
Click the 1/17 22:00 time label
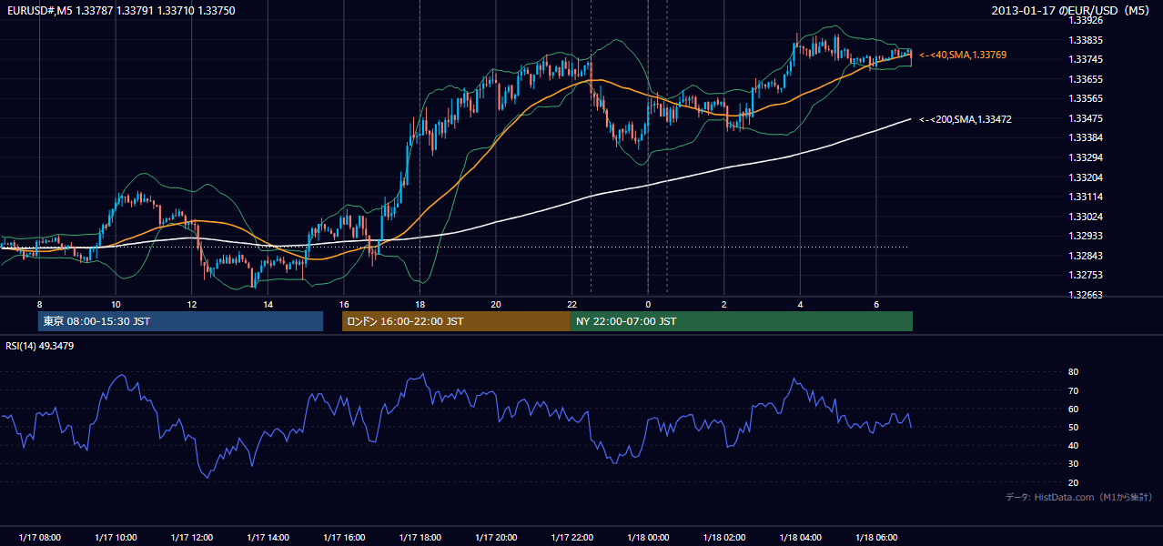pyautogui.click(x=572, y=538)
